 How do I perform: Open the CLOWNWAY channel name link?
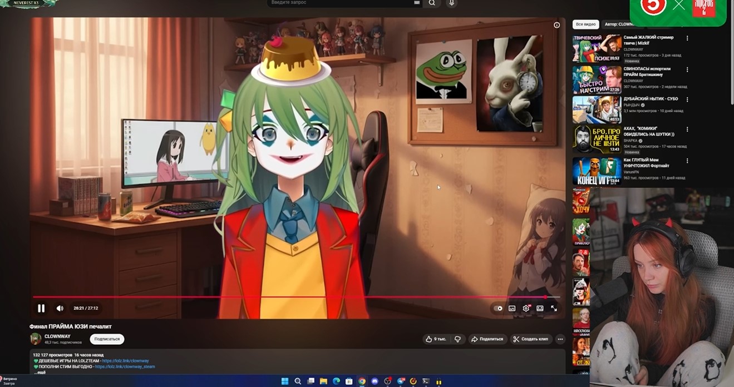(x=57, y=336)
